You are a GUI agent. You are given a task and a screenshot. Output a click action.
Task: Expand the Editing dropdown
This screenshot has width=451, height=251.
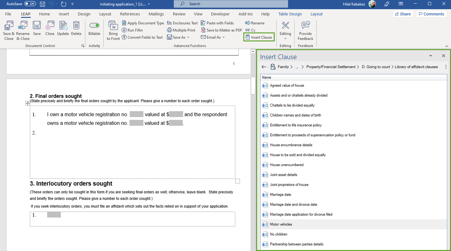pyautogui.click(x=285, y=38)
